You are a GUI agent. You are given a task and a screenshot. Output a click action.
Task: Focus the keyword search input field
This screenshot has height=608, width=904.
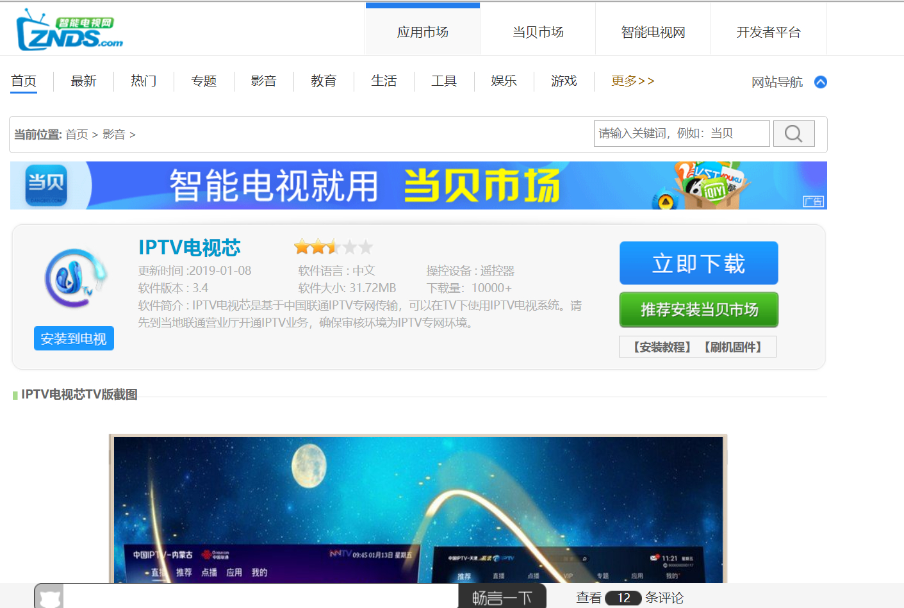(x=682, y=133)
